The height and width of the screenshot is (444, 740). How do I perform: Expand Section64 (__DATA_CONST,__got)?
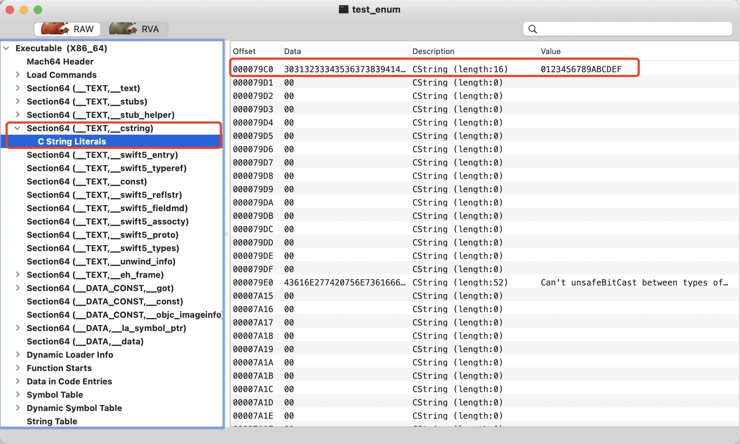(x=18, y=288)
